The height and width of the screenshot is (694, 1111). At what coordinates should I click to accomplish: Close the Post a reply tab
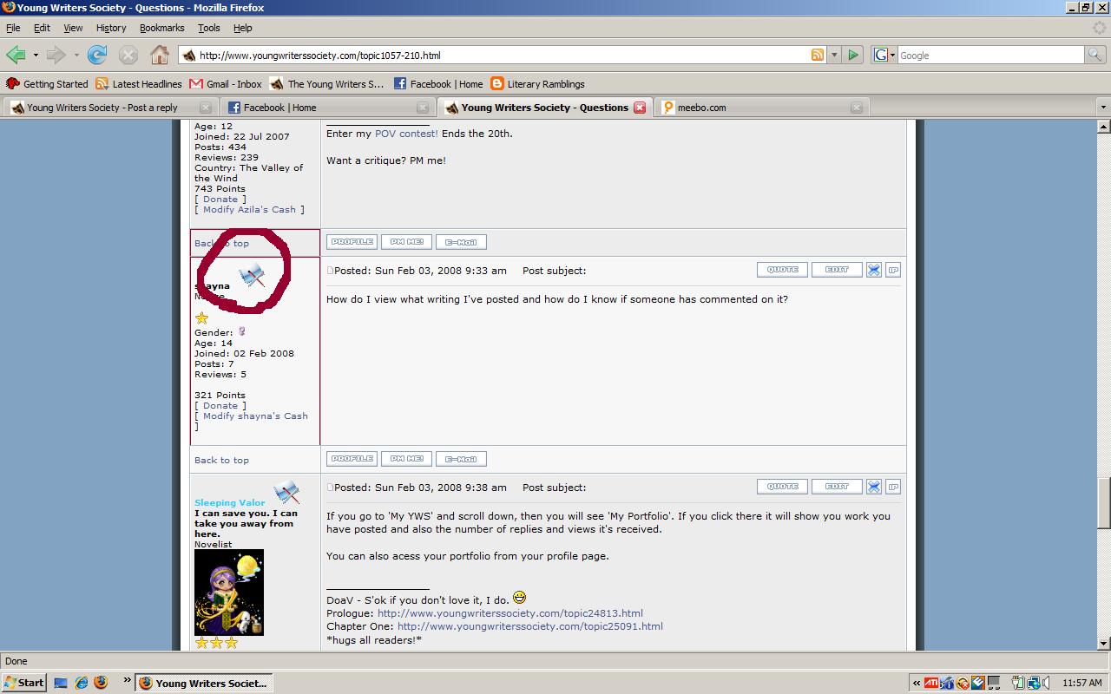pos(205,108)
